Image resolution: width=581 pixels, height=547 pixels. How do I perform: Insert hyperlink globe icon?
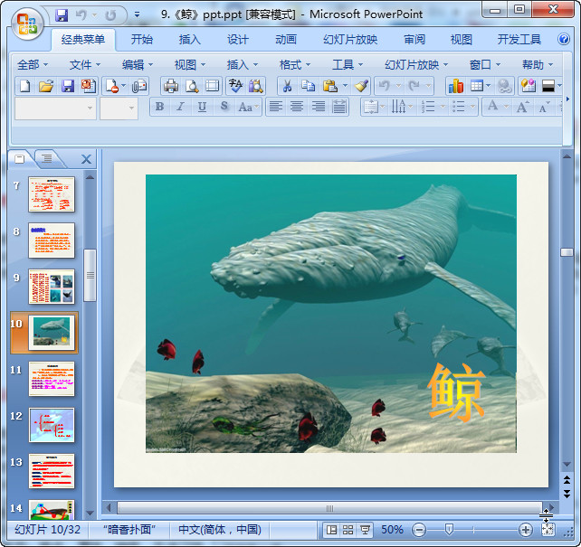504,86
